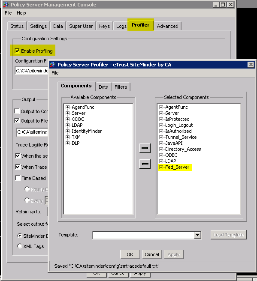
Task: Toggle the Output to File checkbox
Action: pyautogui.click(x=17, y=121)
